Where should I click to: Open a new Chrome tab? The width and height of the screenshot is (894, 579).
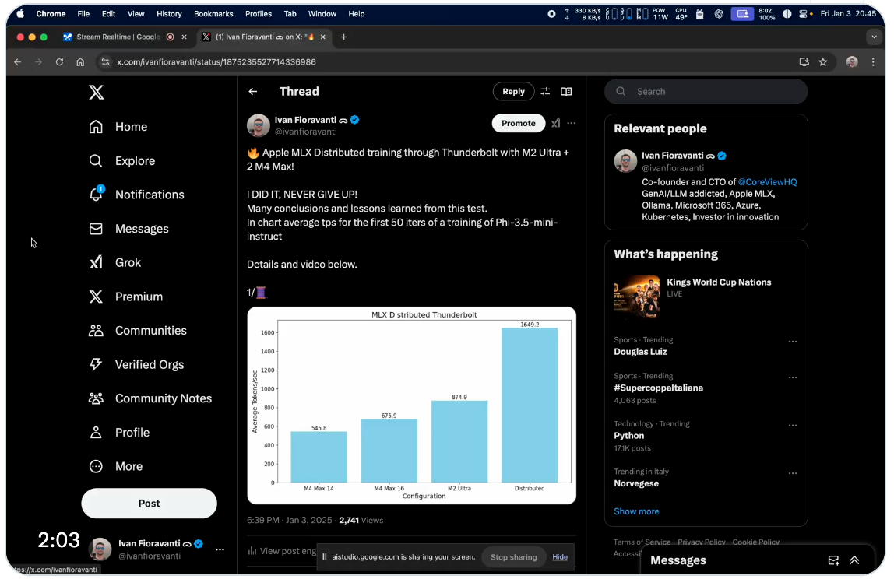[343, 37]
